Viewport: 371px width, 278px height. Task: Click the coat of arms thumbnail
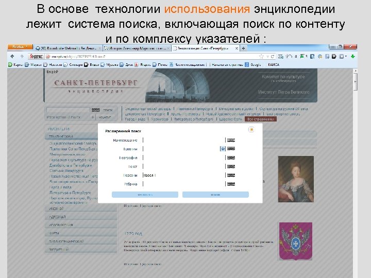(296, 241)
